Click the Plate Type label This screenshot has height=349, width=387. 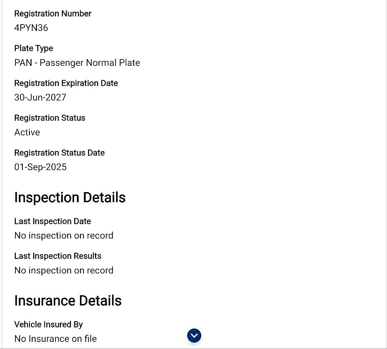tap(34, 48)
